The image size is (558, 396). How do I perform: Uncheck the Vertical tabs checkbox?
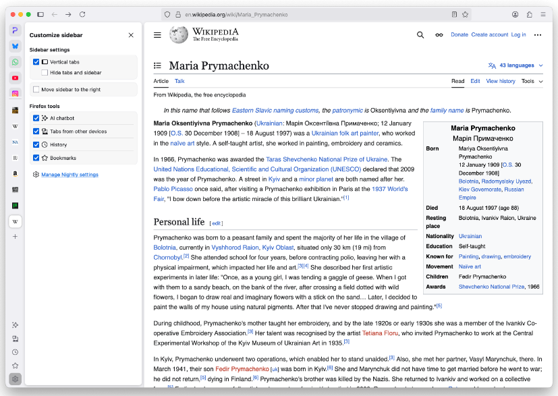pyautogui.click(x=36, y=62)
